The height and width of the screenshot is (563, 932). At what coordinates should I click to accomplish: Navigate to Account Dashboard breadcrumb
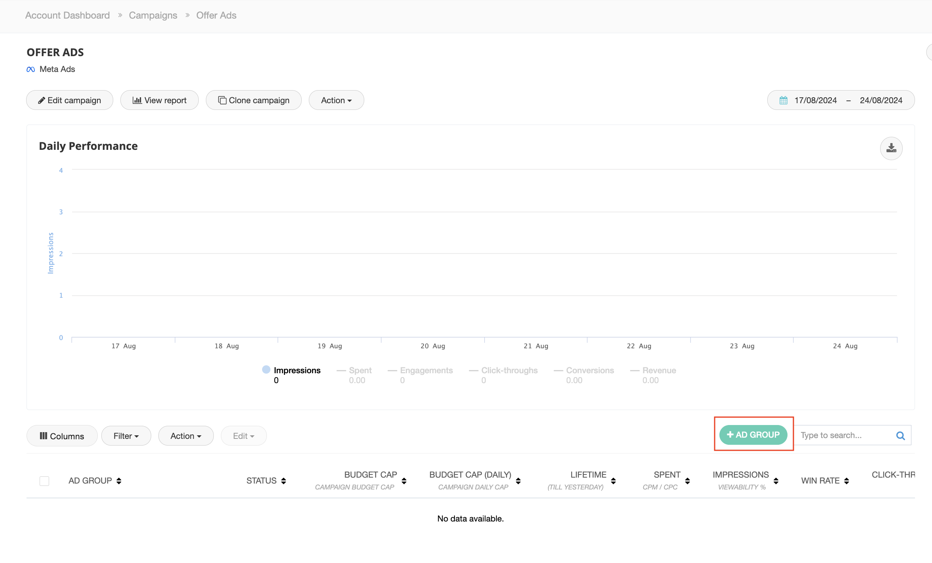pyautogui.click(x=67, y=15)
